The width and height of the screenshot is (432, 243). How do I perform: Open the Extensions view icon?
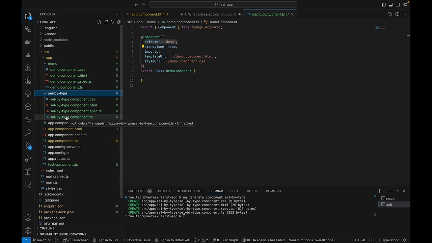point(28,172)
